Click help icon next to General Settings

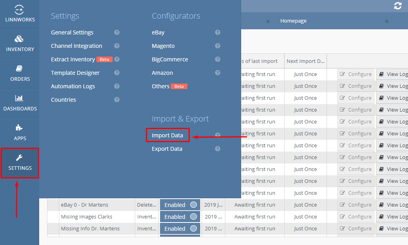pos(117,32)
